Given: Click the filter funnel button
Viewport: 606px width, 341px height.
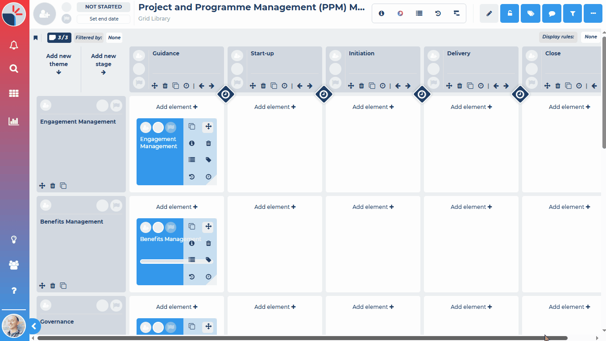Looking at the screenshot, I should 573,14.
